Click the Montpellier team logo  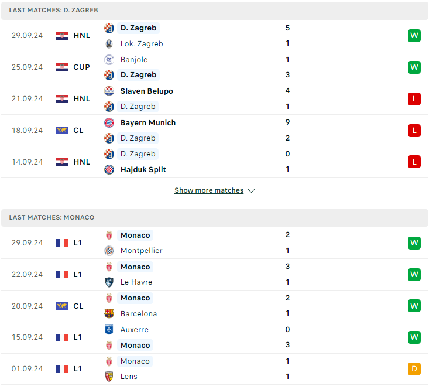[x=109, y=251]
